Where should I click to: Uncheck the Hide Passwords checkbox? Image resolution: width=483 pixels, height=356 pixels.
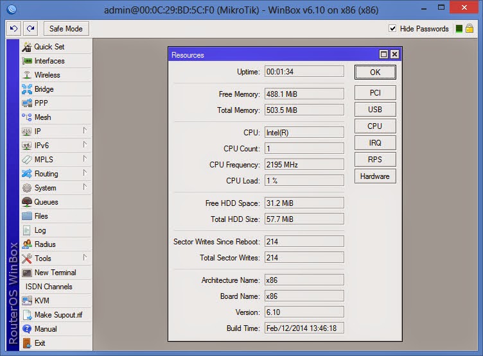pyautogui.click(x=392, y=29)
